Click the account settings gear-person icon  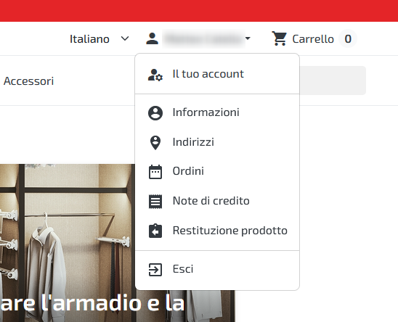155,75
